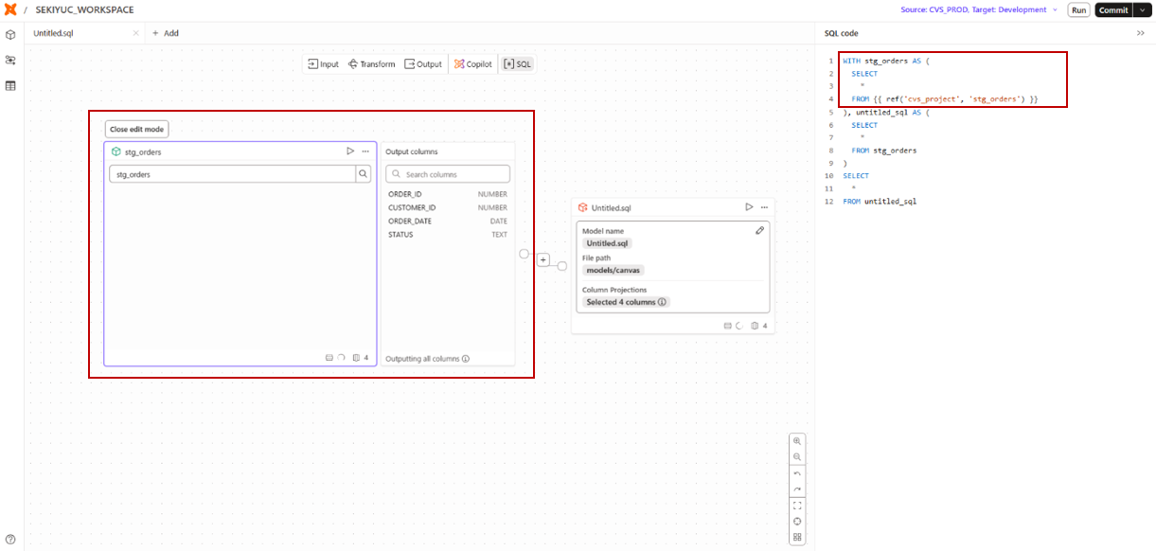The width and height of the screenshot is (1156, 551).
Task: Redo the last canvas action
Action: click(797, 489)
